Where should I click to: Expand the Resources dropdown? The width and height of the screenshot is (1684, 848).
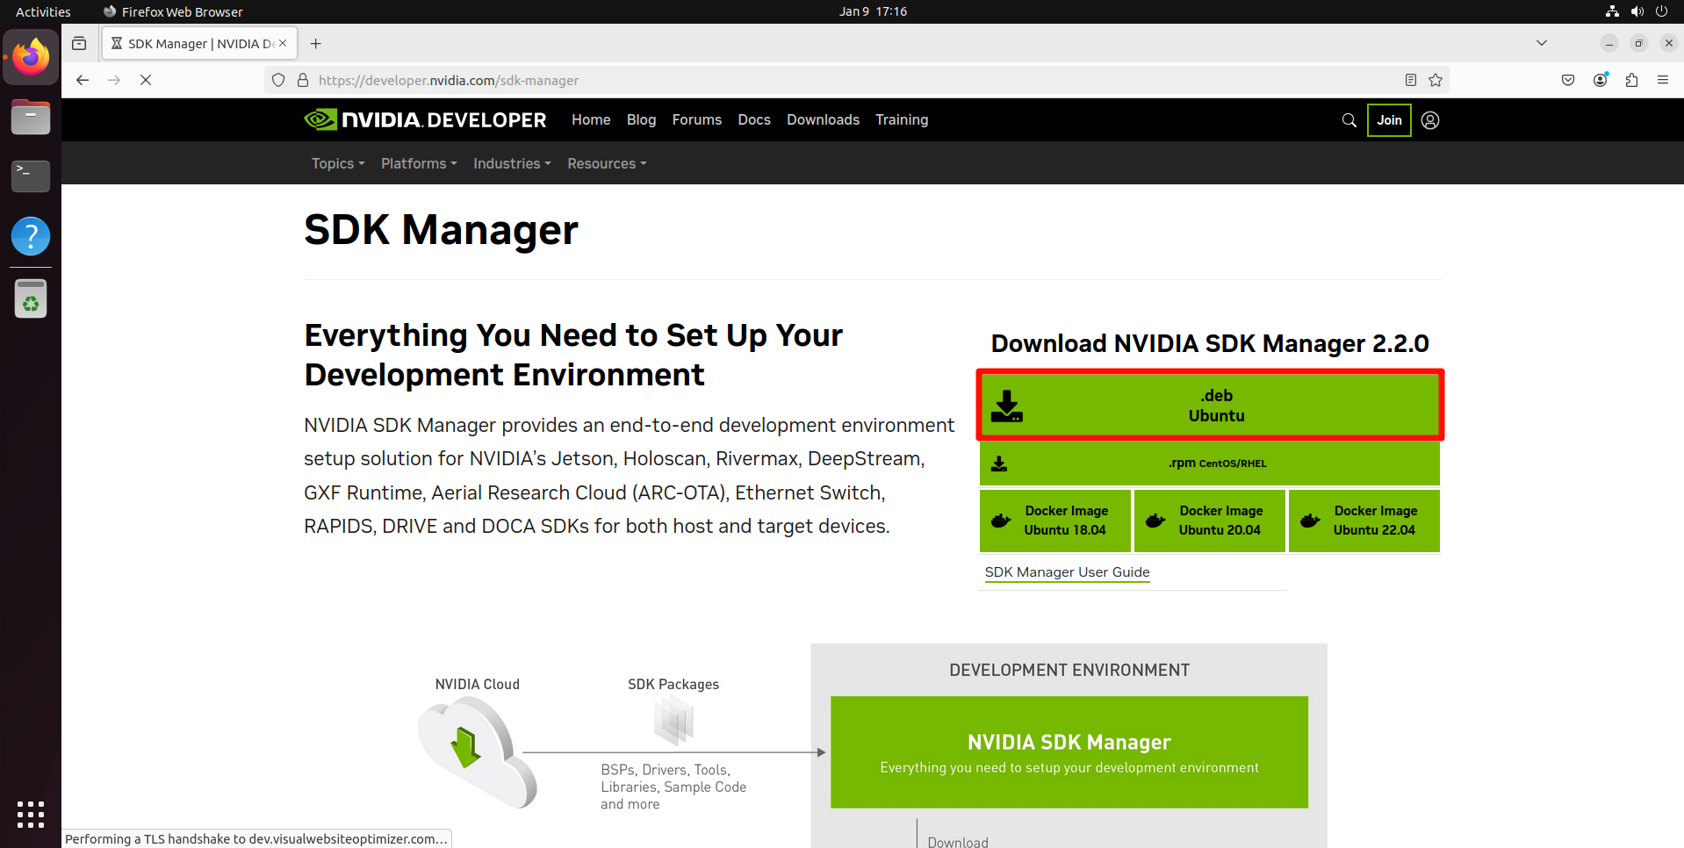pos(607,163)
